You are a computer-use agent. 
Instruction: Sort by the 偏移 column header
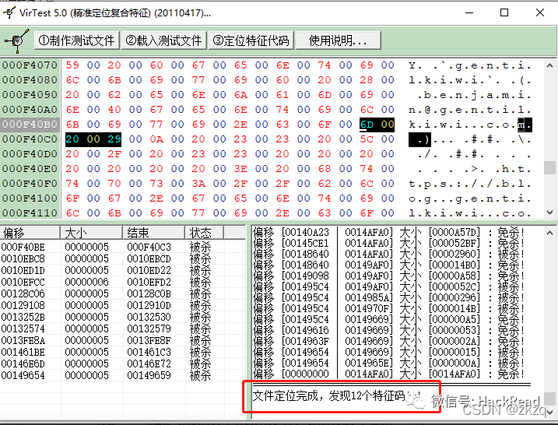tap(30, 233)
